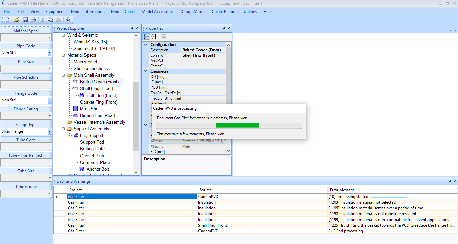Open the Model Accessories menu

tap(158, 12)
